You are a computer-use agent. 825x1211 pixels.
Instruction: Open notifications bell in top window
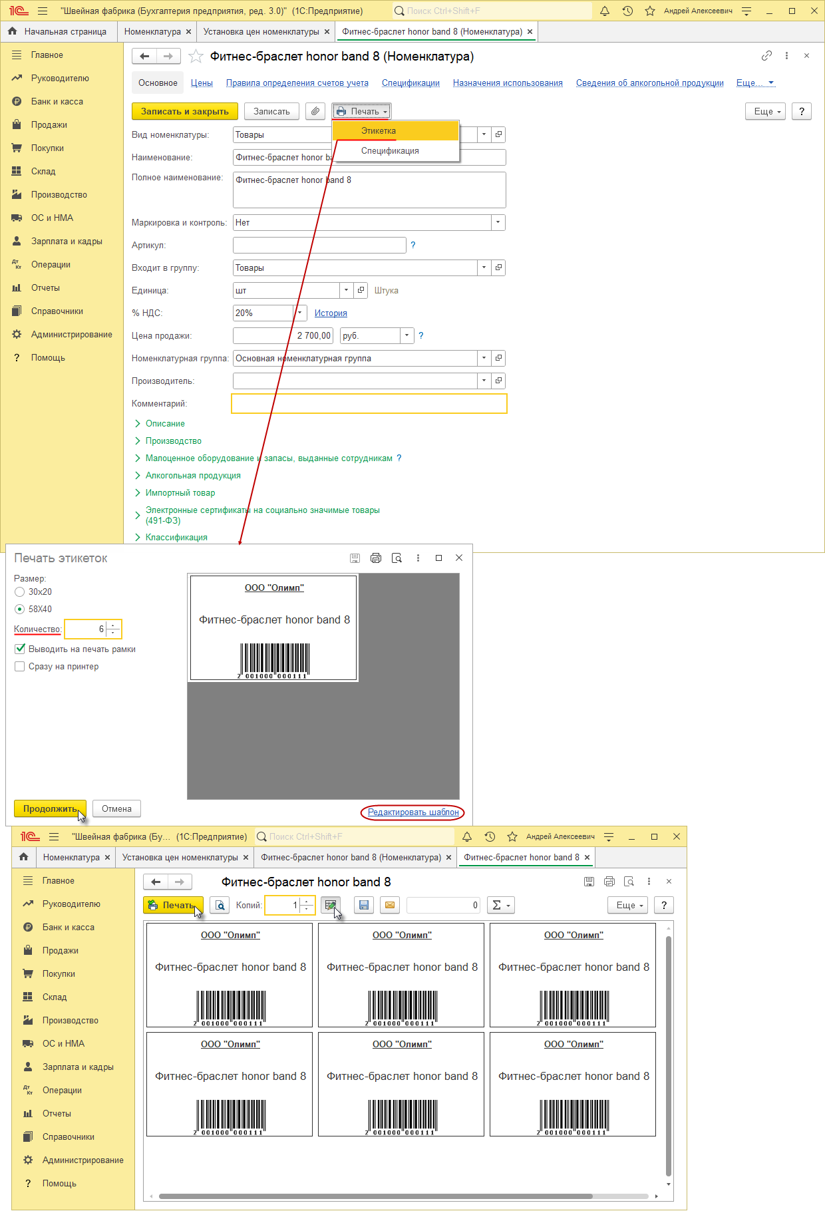tap(605, 11)
